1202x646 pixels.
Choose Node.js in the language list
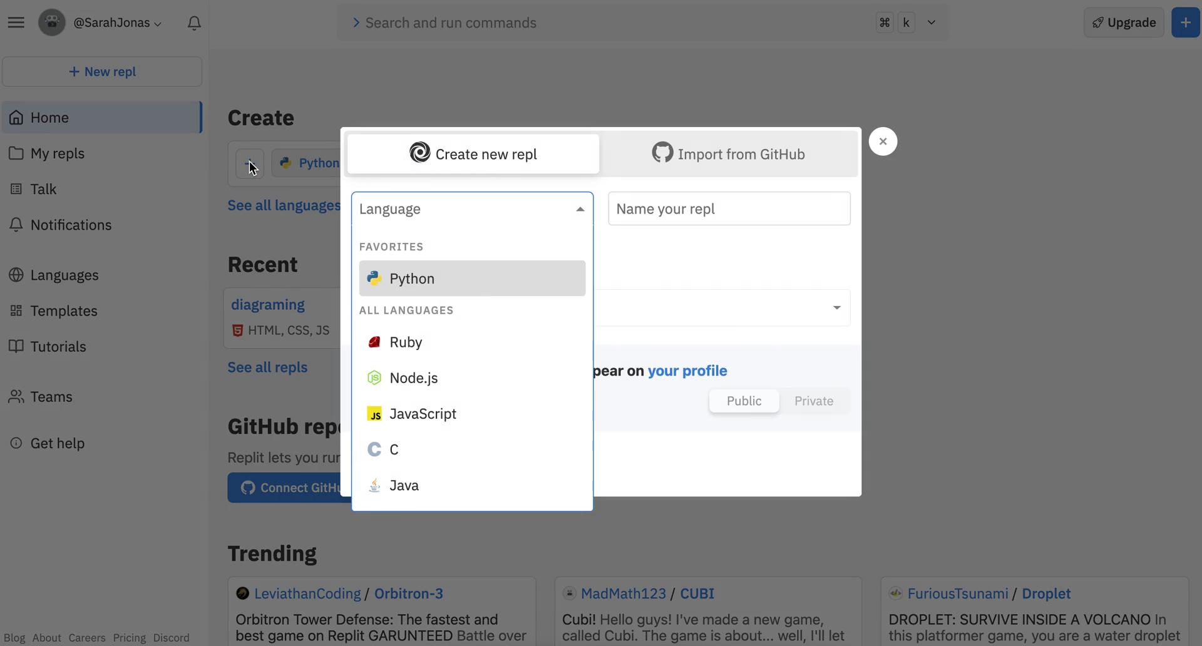[413, 378]
